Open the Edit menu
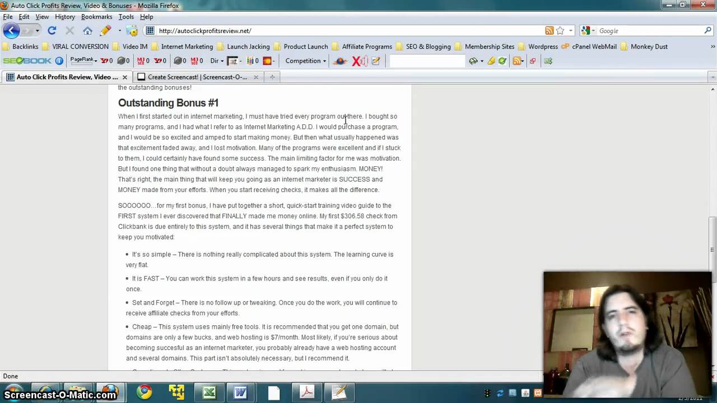717x403 pixels. tap(24, 17)
